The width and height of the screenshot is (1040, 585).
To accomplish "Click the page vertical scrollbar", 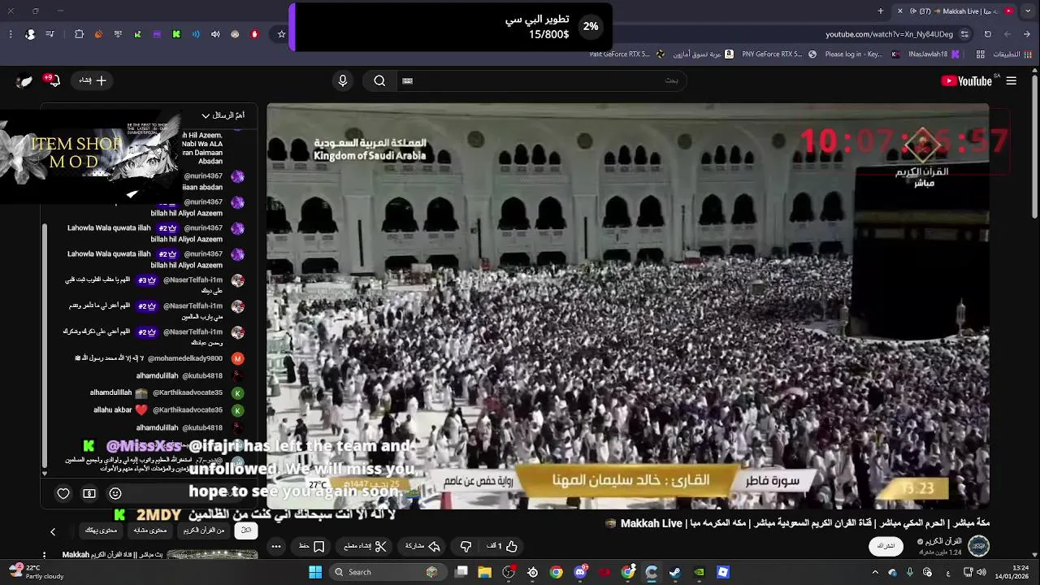I will (x=1034, y=146).
